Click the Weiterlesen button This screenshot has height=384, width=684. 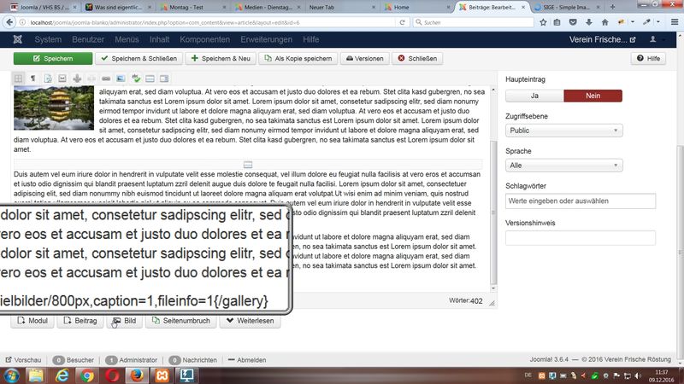click(x=250, y=321)
